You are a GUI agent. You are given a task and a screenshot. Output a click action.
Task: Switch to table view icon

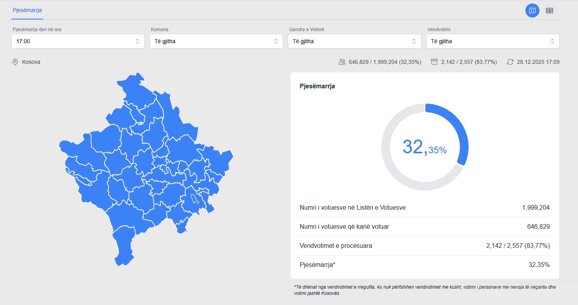(549, 11)
